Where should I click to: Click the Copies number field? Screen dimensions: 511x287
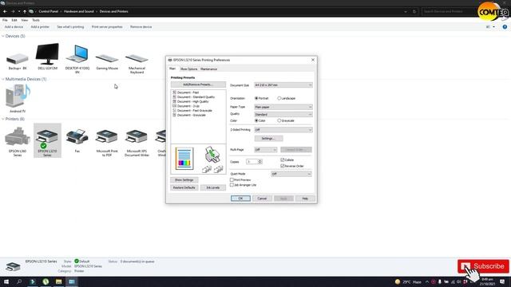click(x=252, y=162)
